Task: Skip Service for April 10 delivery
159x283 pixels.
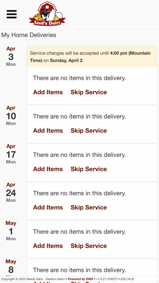Action: (88, 131)
